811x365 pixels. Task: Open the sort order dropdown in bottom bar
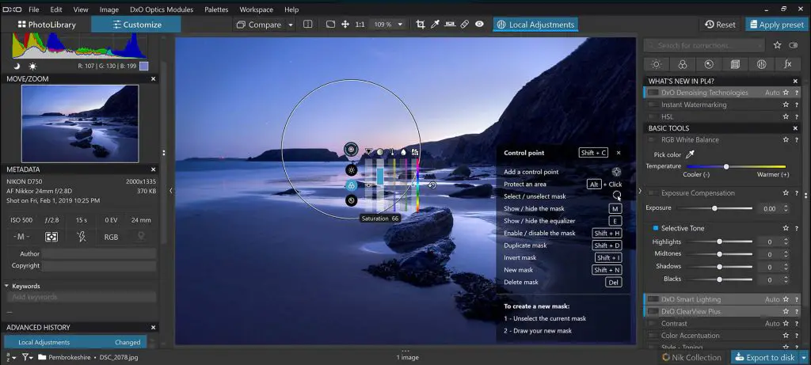pyautogui.click(x=10, y=357)
